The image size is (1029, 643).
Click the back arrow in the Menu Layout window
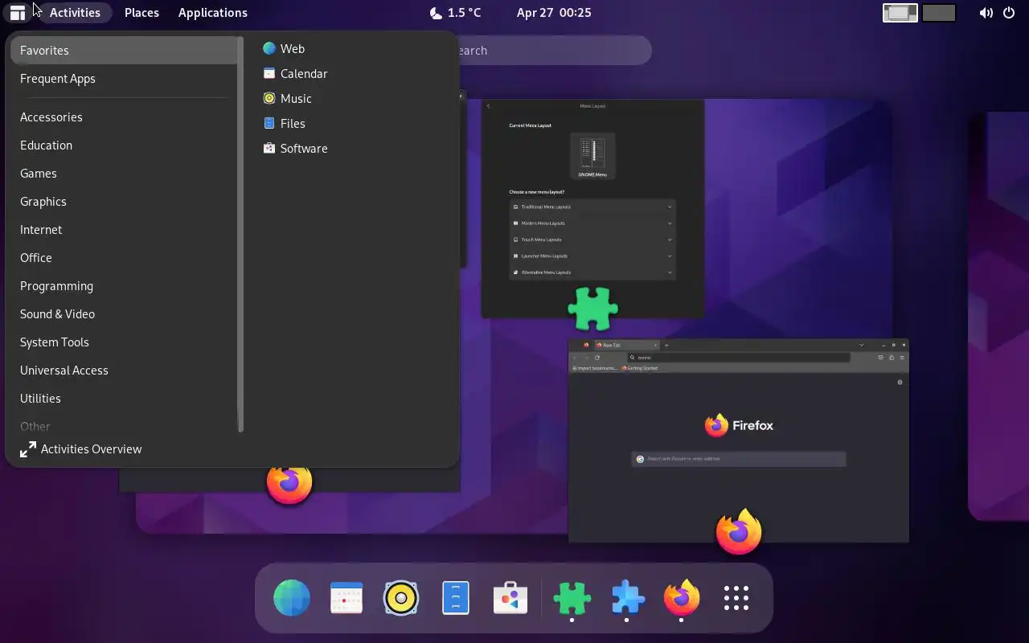488,106
